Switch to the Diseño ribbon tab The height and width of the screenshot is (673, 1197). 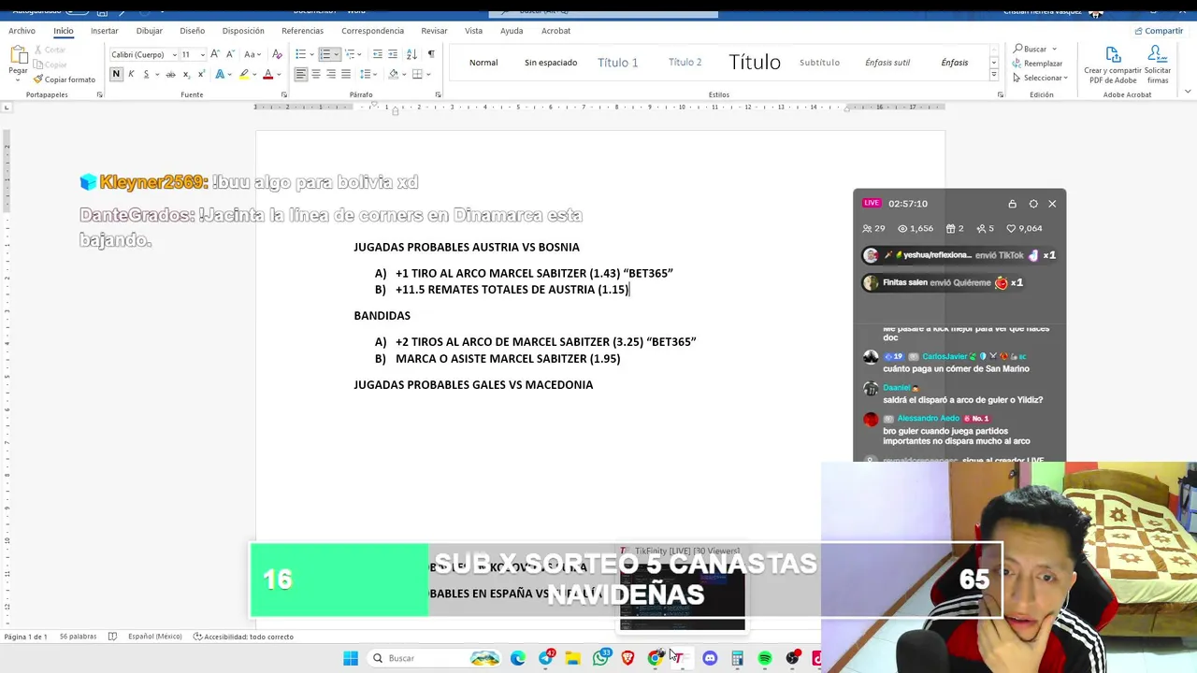click(x=192, y=31)
